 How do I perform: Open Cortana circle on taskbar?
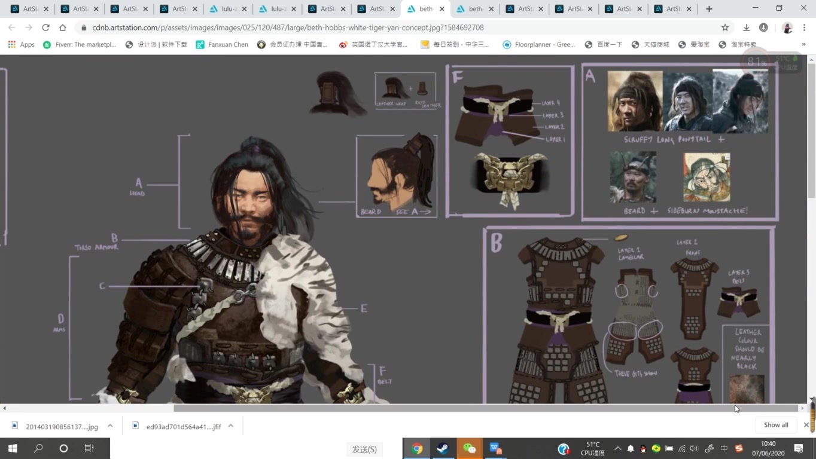[63, 448]
